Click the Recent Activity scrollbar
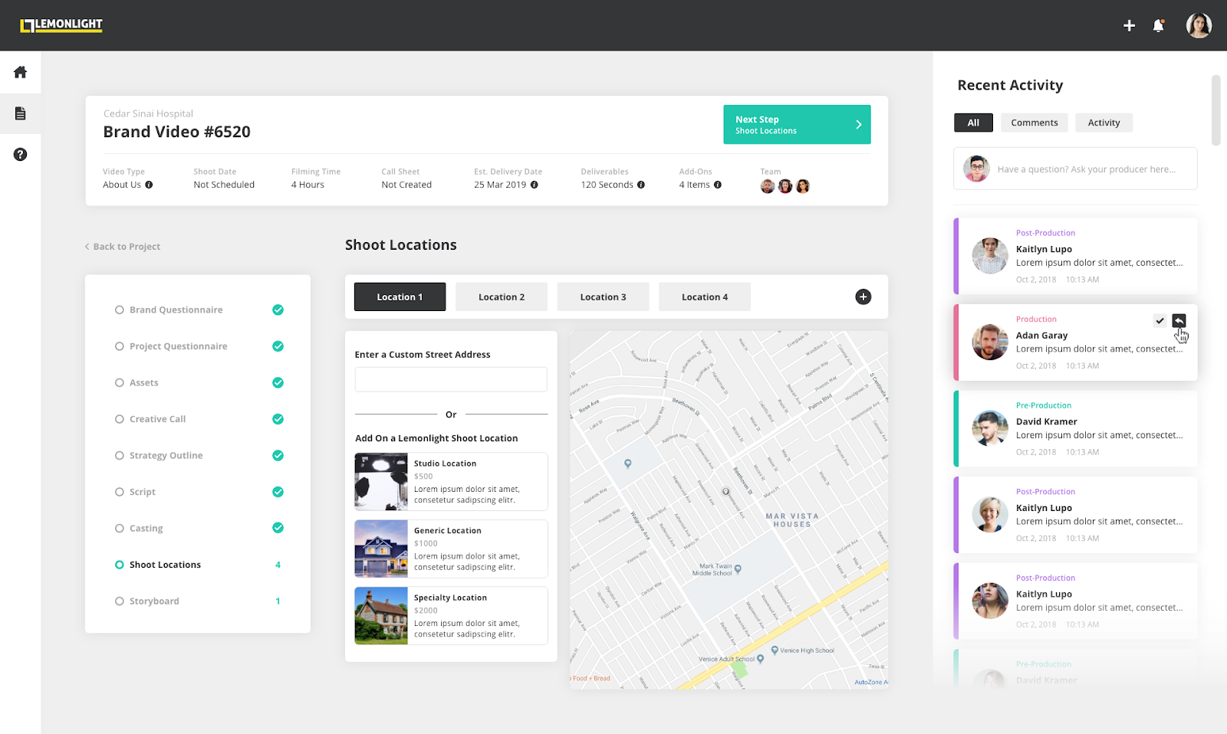The width and height of the screenshot is (1227, 734). point(1215,110)
